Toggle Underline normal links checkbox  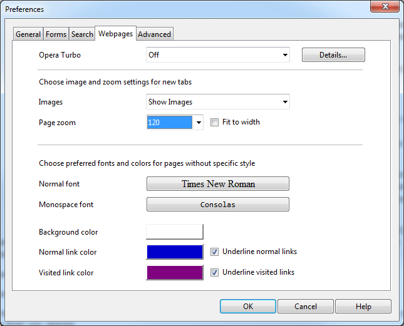[x=214, y=252]
